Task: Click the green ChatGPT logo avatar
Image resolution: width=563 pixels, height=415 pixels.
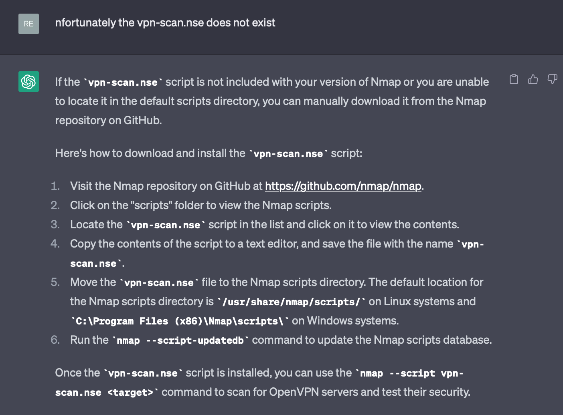Action: 28,82
